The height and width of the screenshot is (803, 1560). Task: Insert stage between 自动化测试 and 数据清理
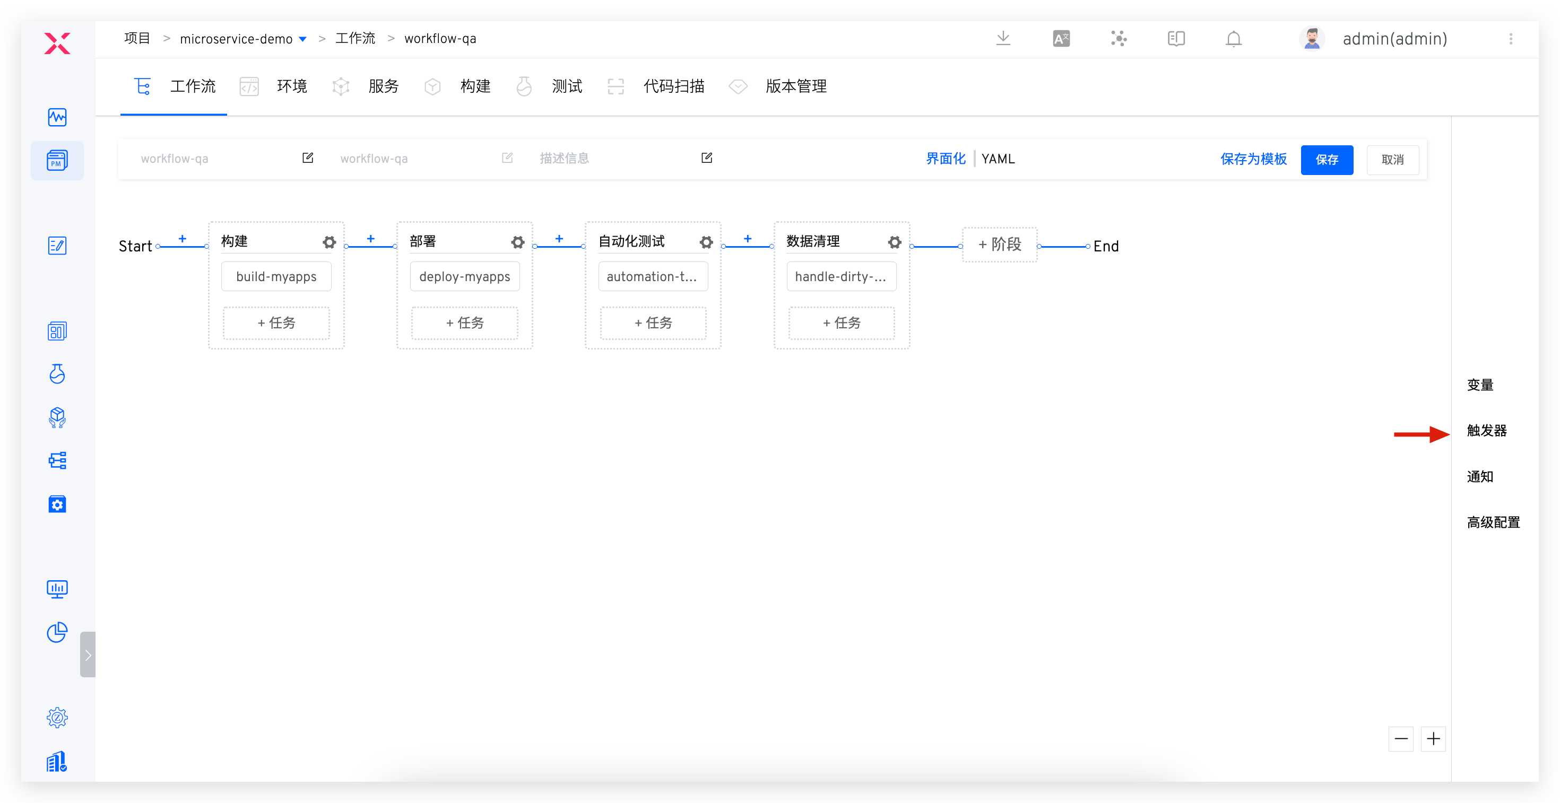pyautogui.click(x=747, y=239)
